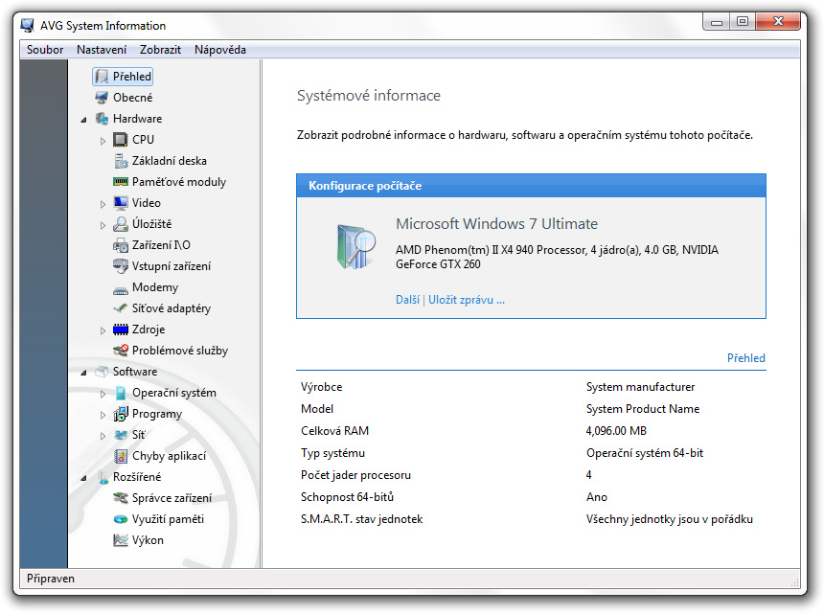Maximize the AVG System Information window
Image resolution: width=824 pixels, height=614 pixels.
pyautogui.click(x=742, y=22)
